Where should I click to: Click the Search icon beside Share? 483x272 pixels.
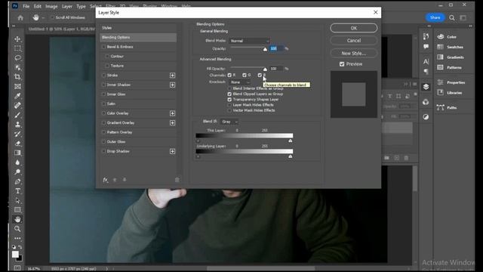pyautogui.click(x=451, y=17)
